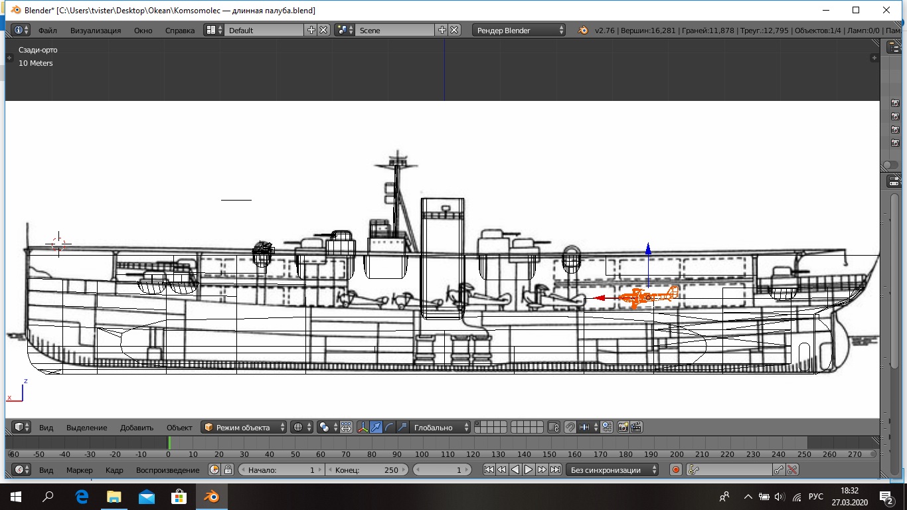Delete the Scene using its X button
This screenshot has width=907, height=510.
[454, 30]
